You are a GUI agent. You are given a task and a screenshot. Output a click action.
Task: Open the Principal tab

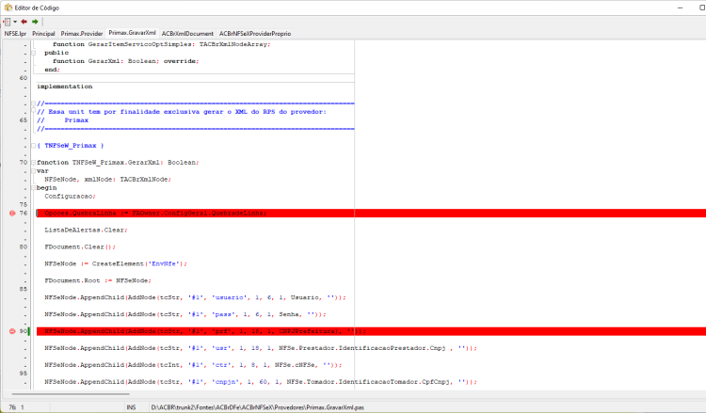click(x=43, y=33)
